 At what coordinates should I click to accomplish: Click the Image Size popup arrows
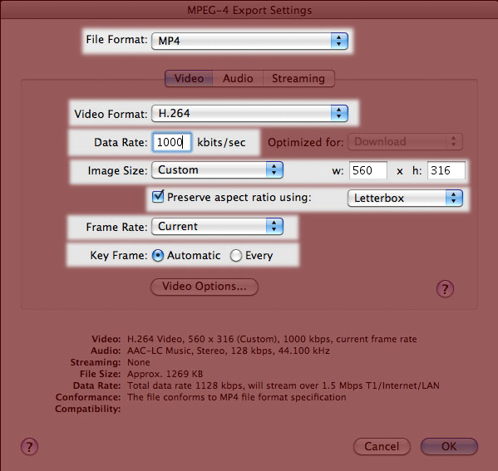274,169
